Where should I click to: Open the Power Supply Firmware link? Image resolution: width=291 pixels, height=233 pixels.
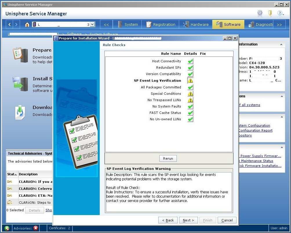[261, 156]
